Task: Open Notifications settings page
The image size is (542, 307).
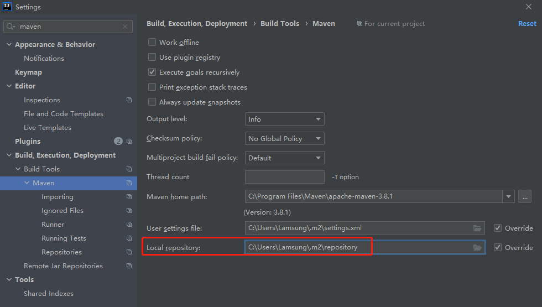Action: [x=44, y=59]
